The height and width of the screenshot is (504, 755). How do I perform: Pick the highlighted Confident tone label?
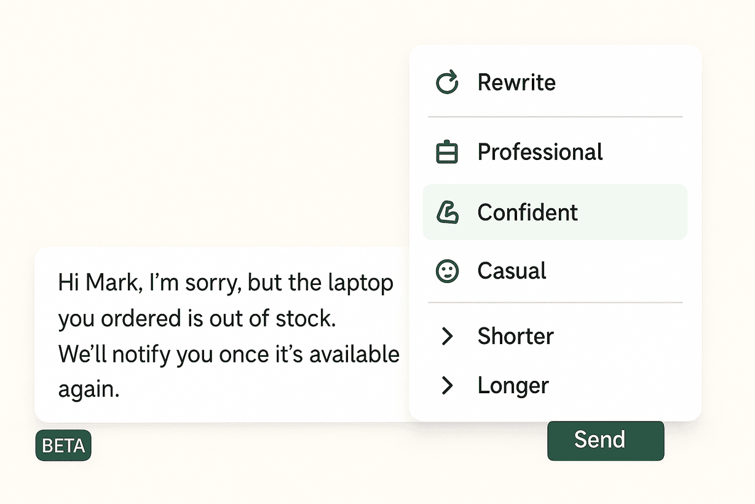click(528, 212)
